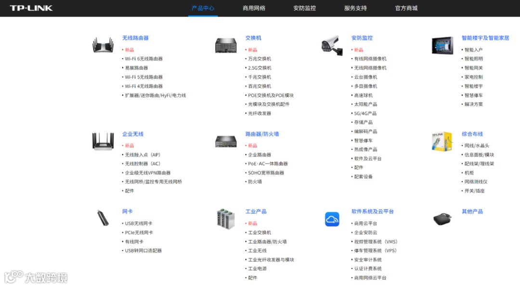Open the 安防监控 category heading link

pyautogui.click(x=362, y=37)
